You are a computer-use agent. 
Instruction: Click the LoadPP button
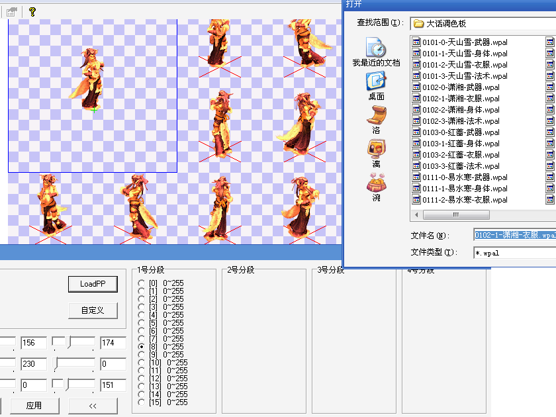93,284
